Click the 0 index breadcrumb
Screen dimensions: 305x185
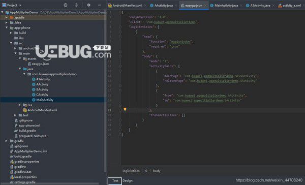coord(146,171)
